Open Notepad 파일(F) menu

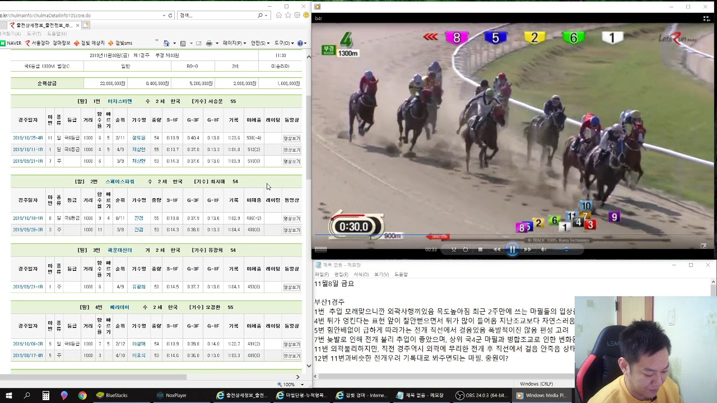tap(322, 274)
